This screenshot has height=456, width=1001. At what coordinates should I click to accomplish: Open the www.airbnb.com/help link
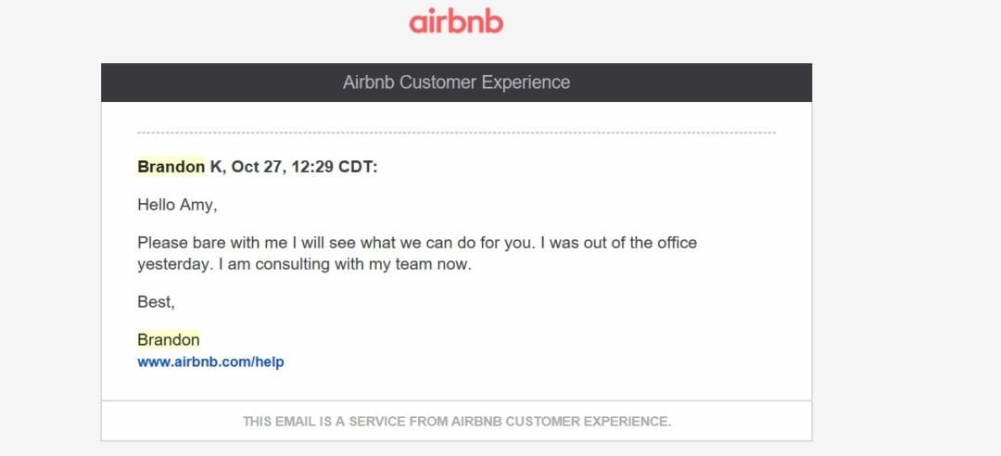pyautogui.click(x=210, y=362)
